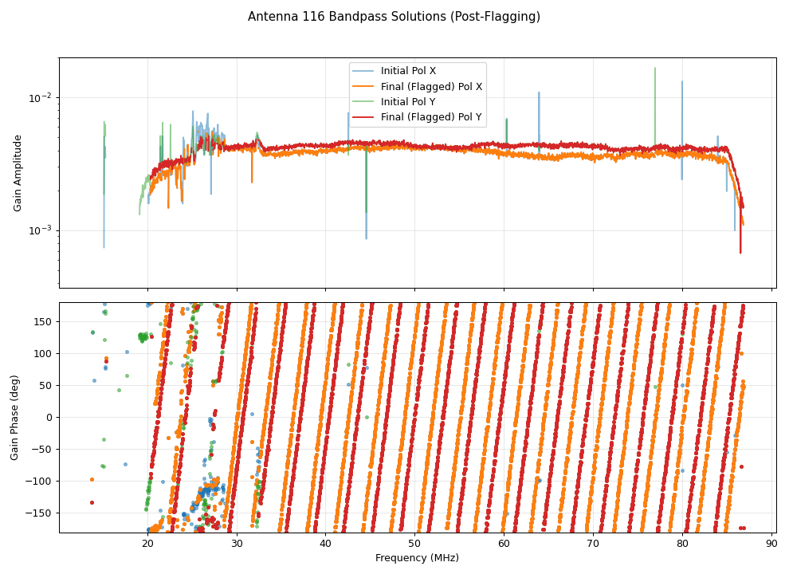Select 'Final (Flagged) Pol Y' in the legend

click(431, 117)
